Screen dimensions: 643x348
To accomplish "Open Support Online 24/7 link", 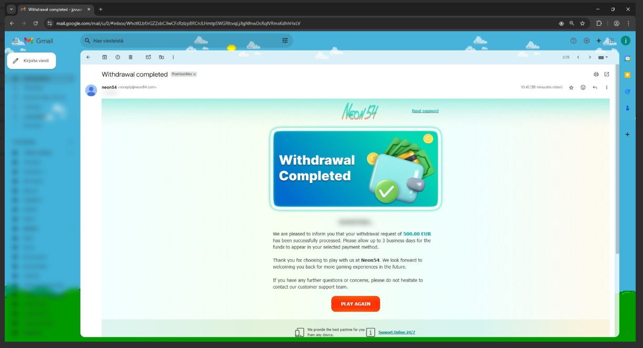I will click(x=396, y=332).
